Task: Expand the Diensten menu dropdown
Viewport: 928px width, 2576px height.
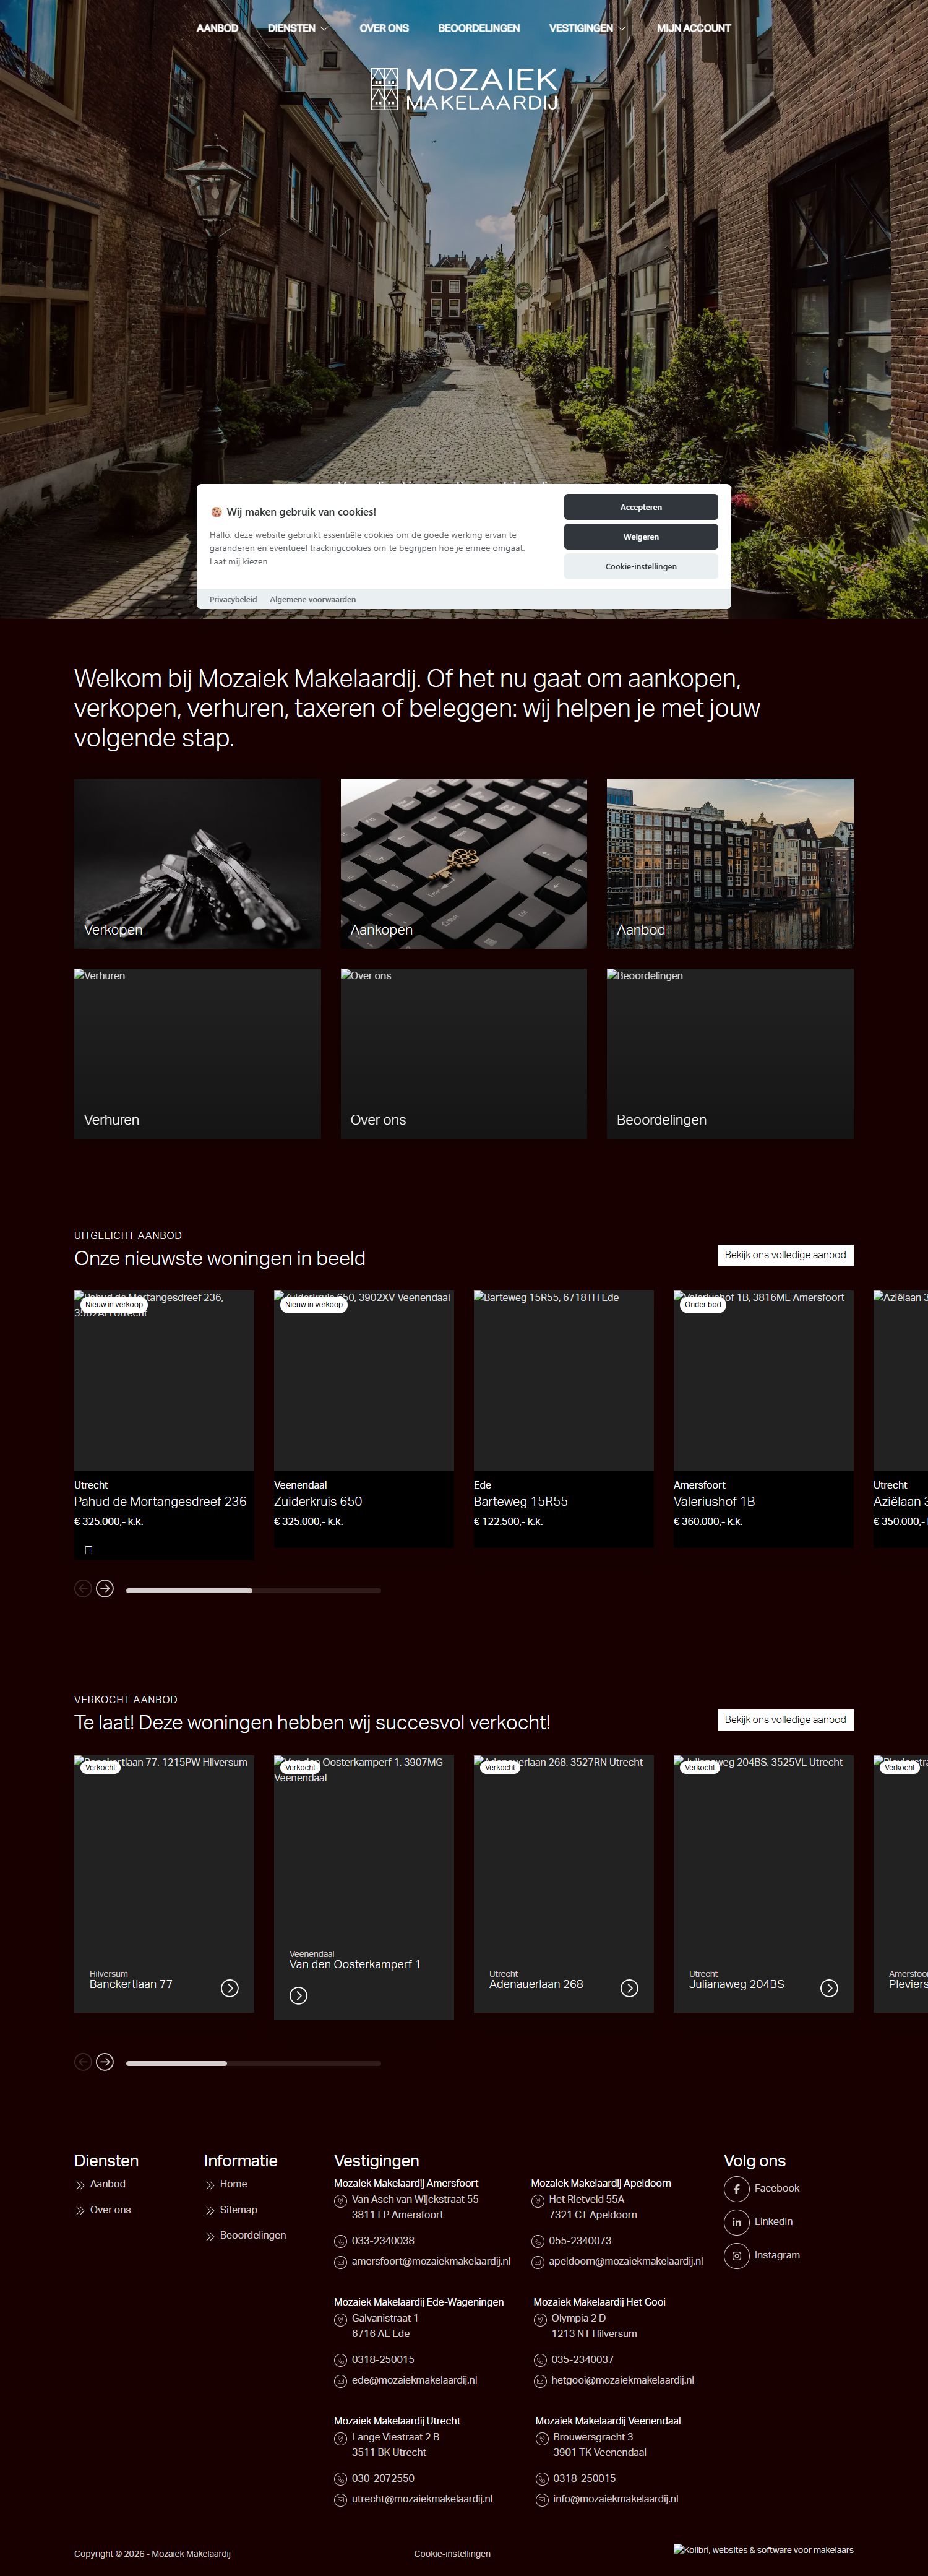Action: coord(298,28)
